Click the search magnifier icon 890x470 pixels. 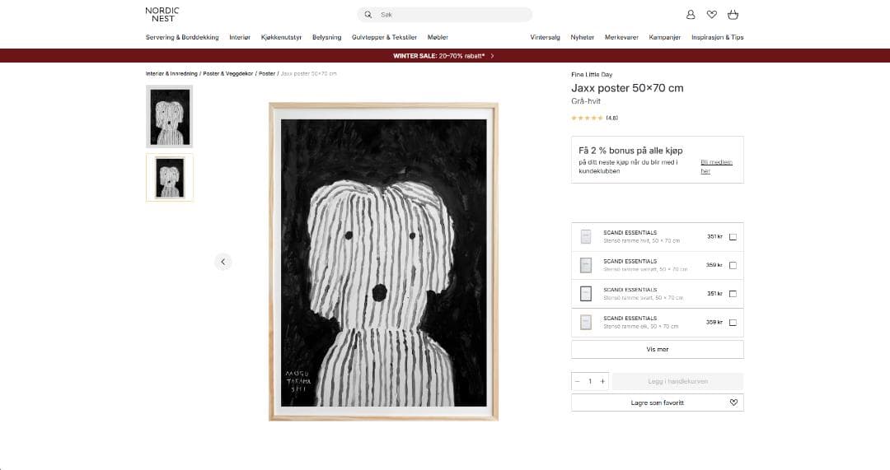pyautogui.click(x=368, y=15)
